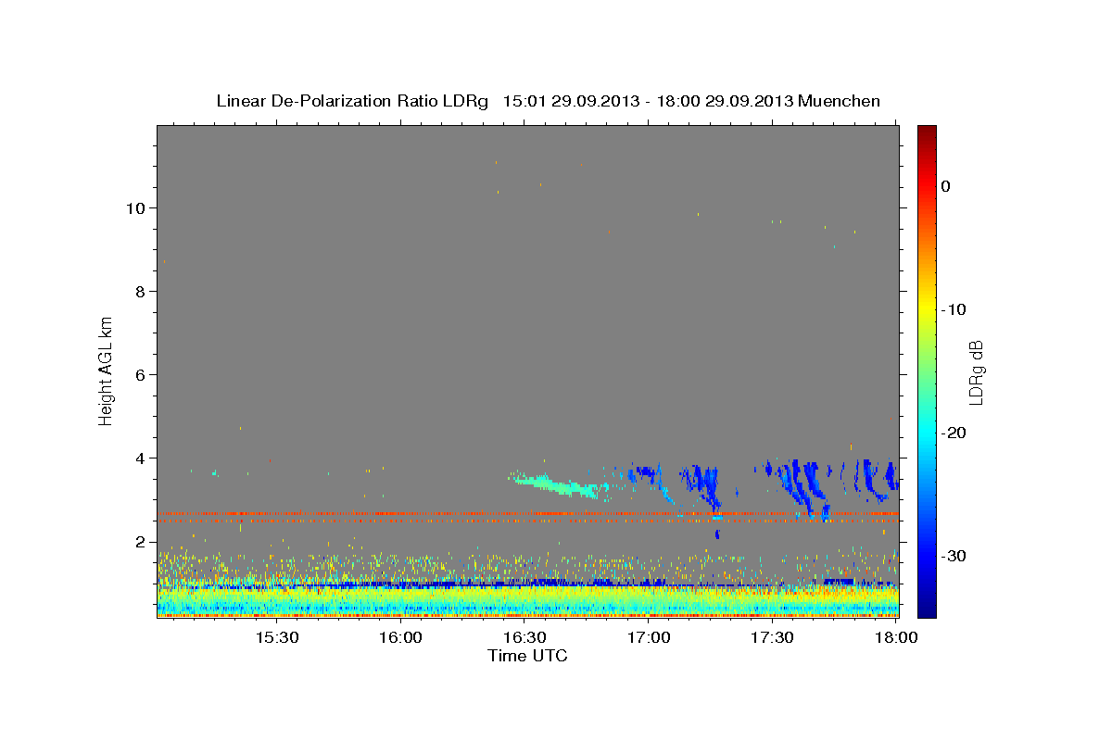Click the time tick label "17:00"
The height and width of the screenshot is (741, 1112).
[x=649, y=638]
